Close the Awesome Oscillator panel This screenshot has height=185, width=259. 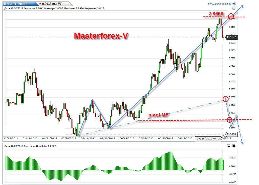[234, 146]
